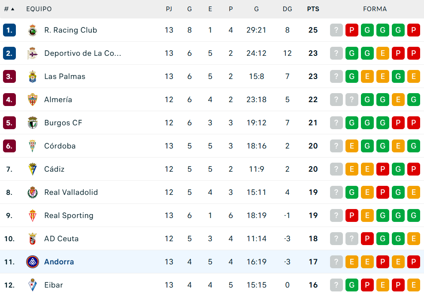Sort standings by DG column header
424x294 pixels.
287,9
